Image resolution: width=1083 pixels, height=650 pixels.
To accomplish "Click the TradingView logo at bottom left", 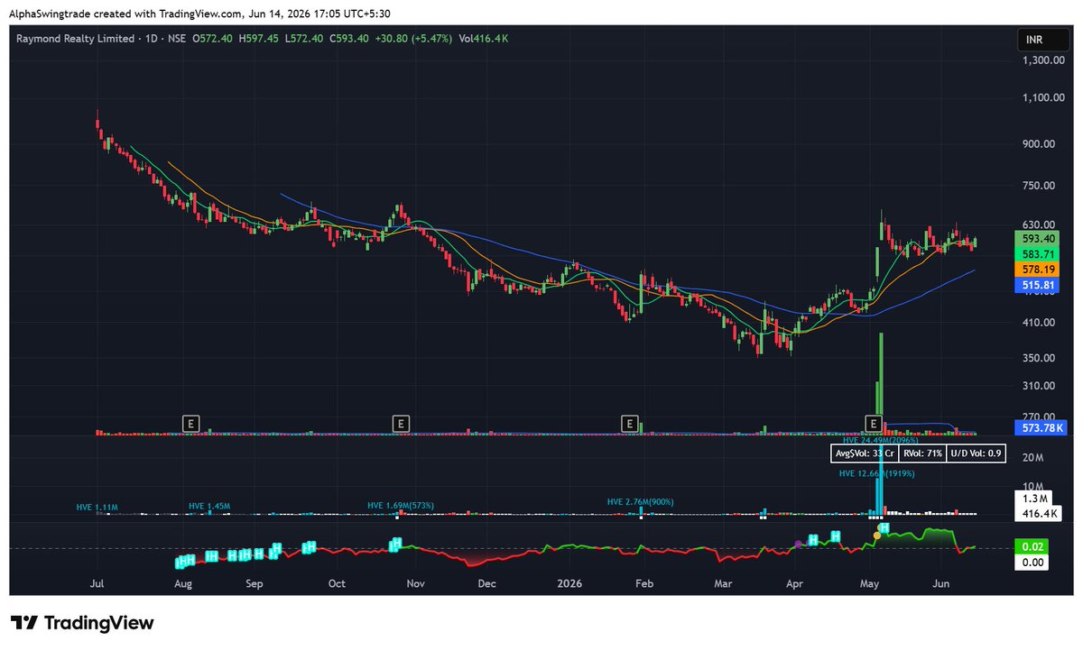I will pyautogui.click(x=82, y=623).
